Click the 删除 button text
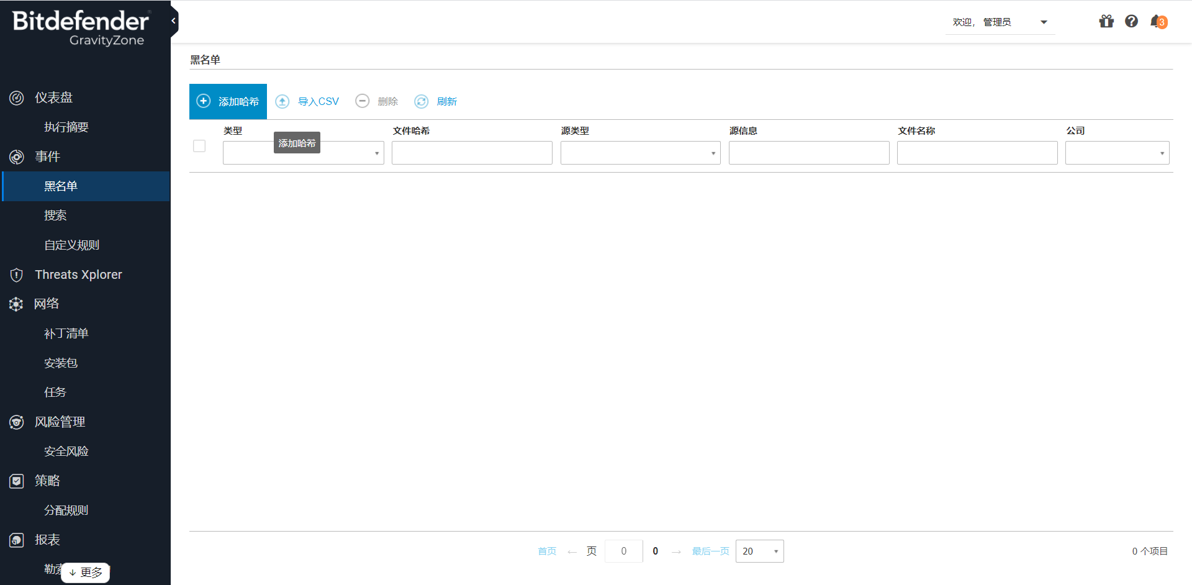 pos(387,101)
